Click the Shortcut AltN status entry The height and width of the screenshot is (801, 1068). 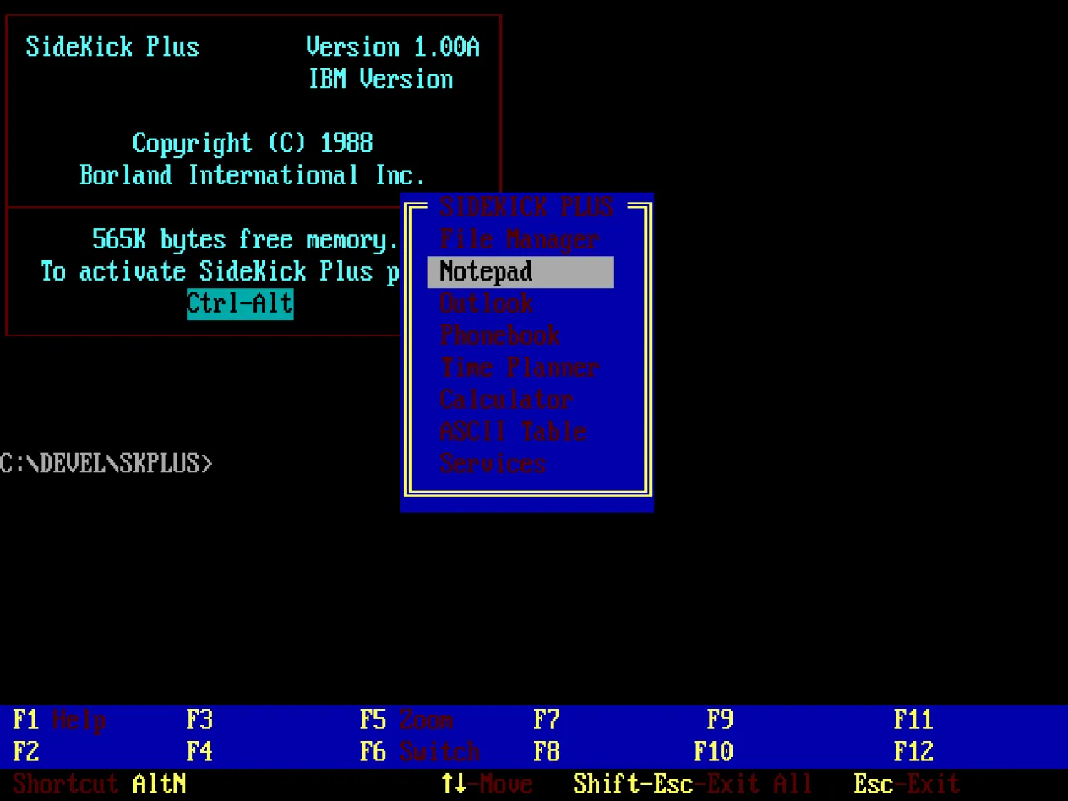click(100, 784)
